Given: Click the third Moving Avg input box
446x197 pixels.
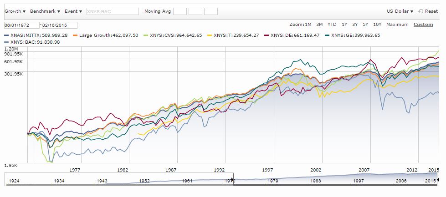Looking at the screenshot, I should 210,11.
